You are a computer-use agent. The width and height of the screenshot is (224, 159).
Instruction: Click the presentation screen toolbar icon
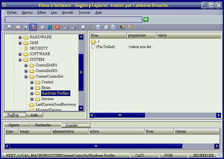83,27
